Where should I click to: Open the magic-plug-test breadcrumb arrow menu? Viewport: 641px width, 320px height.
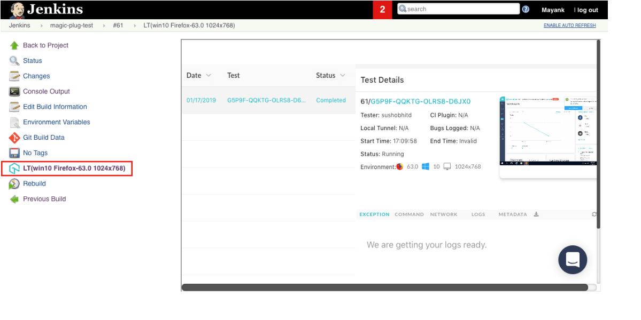103,26
